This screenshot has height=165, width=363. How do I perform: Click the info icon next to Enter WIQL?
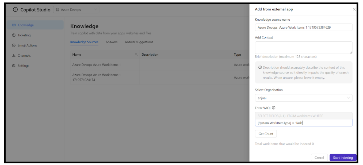pyautogui.click(x=274, y=108)
